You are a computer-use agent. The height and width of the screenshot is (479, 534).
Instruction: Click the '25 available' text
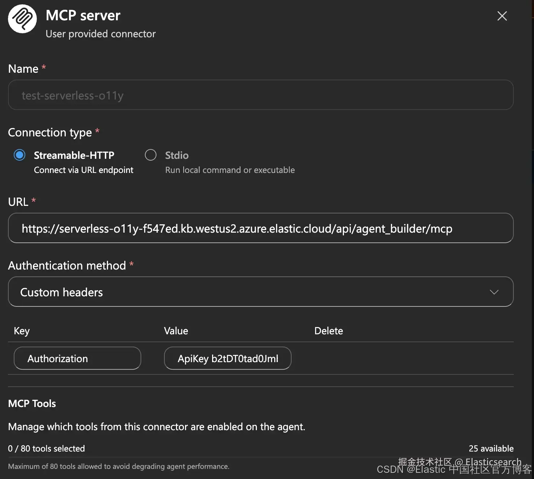coord(491,449)
